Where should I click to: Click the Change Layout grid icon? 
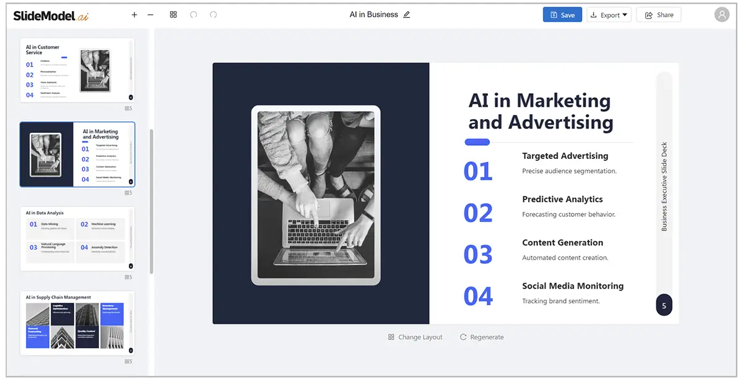click(391, 337)
